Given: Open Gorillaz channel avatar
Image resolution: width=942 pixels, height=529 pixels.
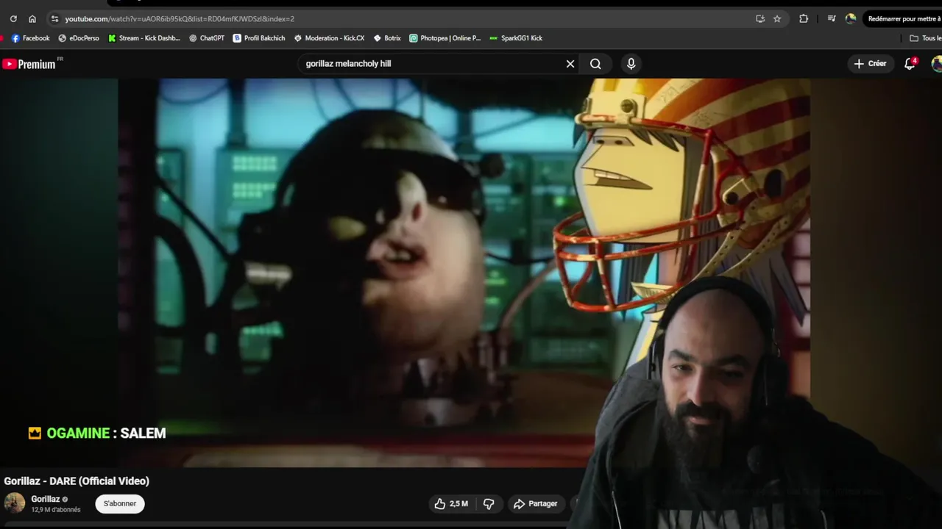Looking at the screenshot, I should pos(15,503).
